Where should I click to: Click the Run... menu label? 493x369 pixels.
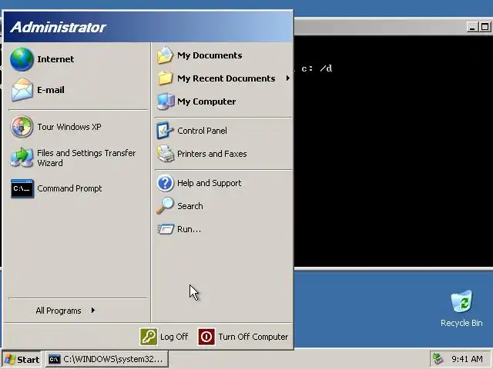click(189, 229)
